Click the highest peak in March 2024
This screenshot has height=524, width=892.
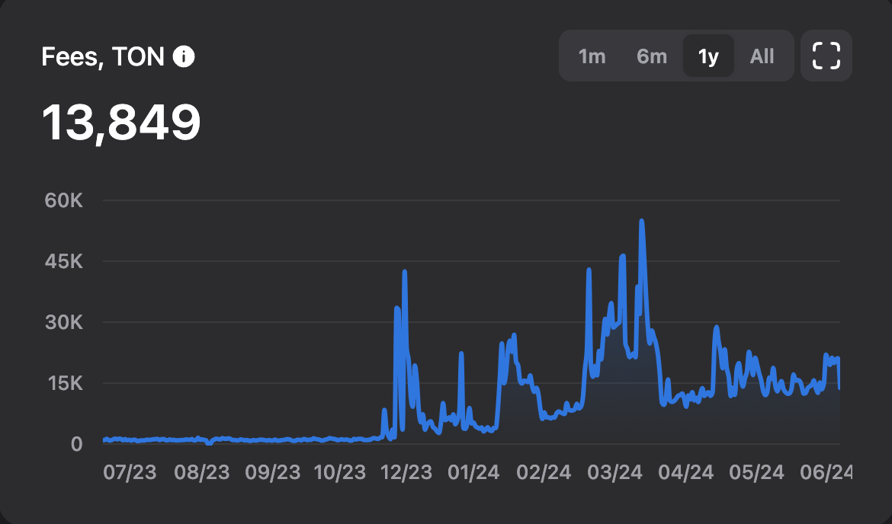[642, 221]
